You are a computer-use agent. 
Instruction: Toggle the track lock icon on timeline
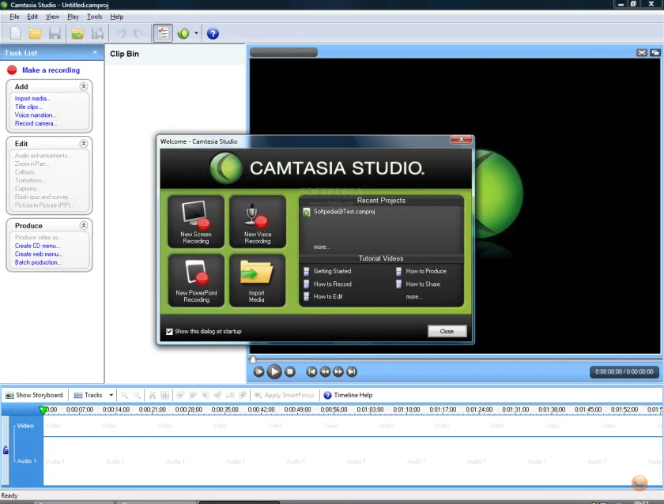click(x=6, y=450)
